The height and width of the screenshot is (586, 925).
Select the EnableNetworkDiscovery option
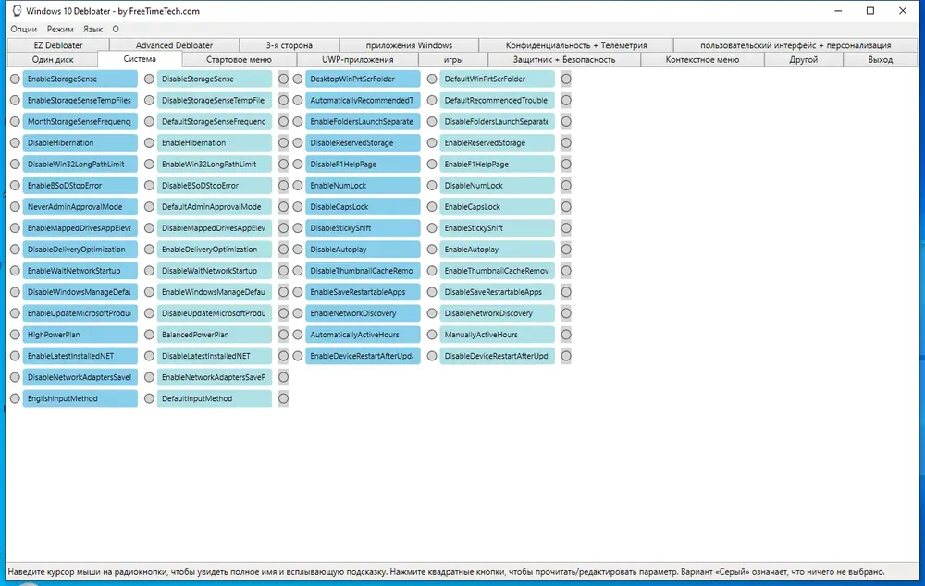pos(298,313)
